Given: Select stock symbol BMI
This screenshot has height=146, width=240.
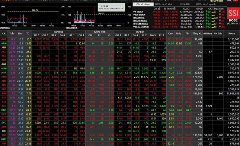Looking at the screenshot, I should [x=4, y=143].
